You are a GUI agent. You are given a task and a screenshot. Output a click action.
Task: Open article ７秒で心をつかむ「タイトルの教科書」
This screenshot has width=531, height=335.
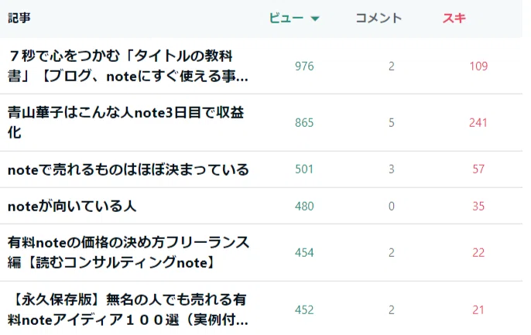tap(128, 66)
